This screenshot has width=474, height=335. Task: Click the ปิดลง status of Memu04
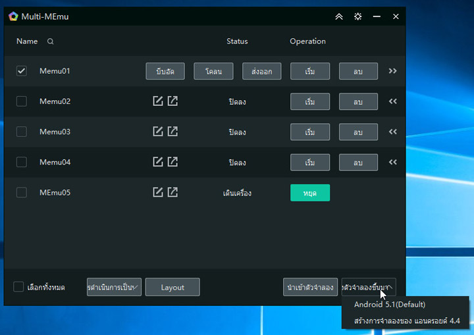point(237,163)
